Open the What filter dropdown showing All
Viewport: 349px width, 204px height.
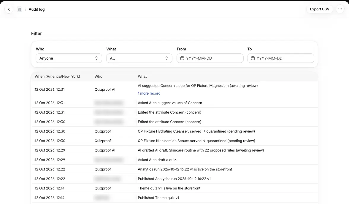[x=139, y=58]
